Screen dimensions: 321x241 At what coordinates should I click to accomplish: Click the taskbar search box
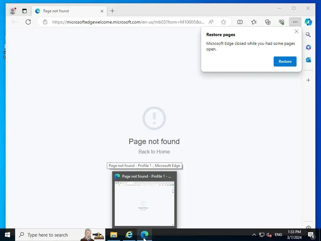pyautogui.click(x=60, y=235)
